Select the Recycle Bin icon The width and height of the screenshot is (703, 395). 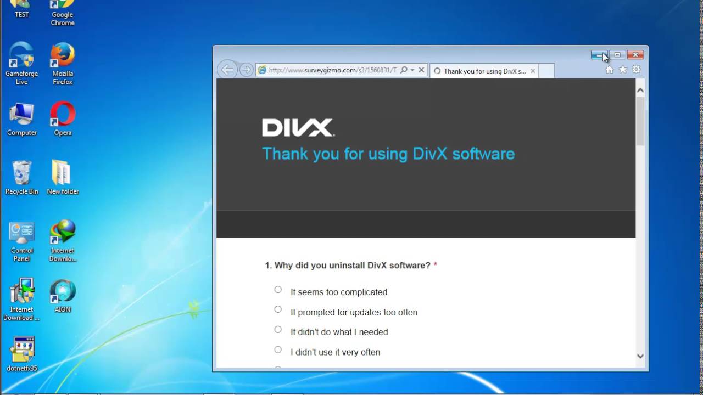pos(22,177)
